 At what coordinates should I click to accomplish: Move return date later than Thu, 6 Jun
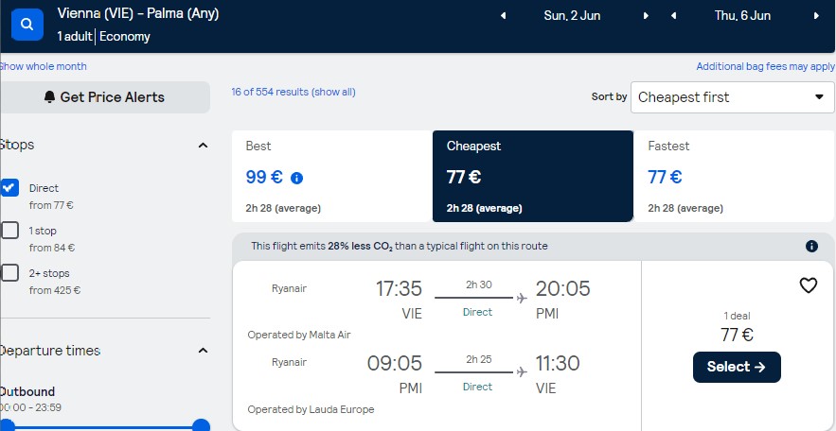click(x=816, y=16)
